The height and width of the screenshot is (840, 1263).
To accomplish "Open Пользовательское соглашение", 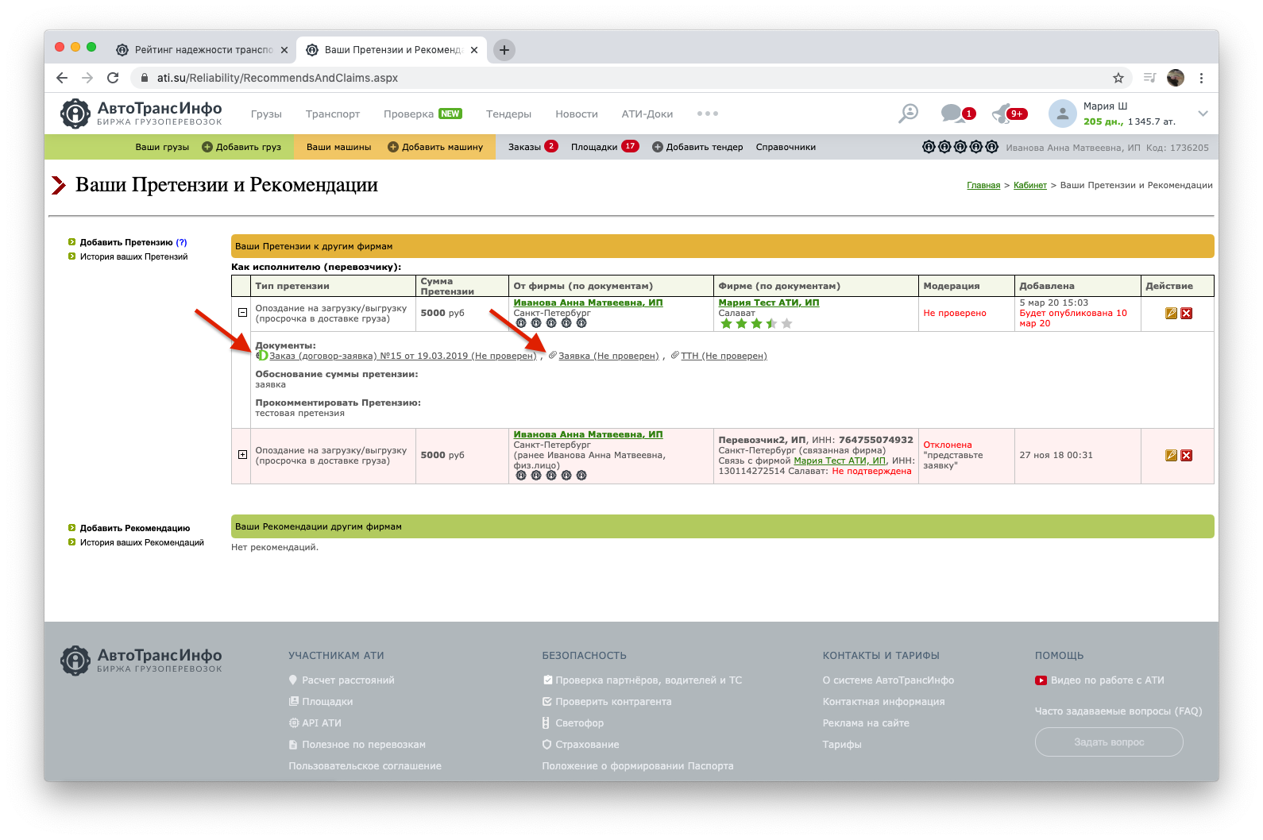I will pyautogui.click(x=365, y=766).
